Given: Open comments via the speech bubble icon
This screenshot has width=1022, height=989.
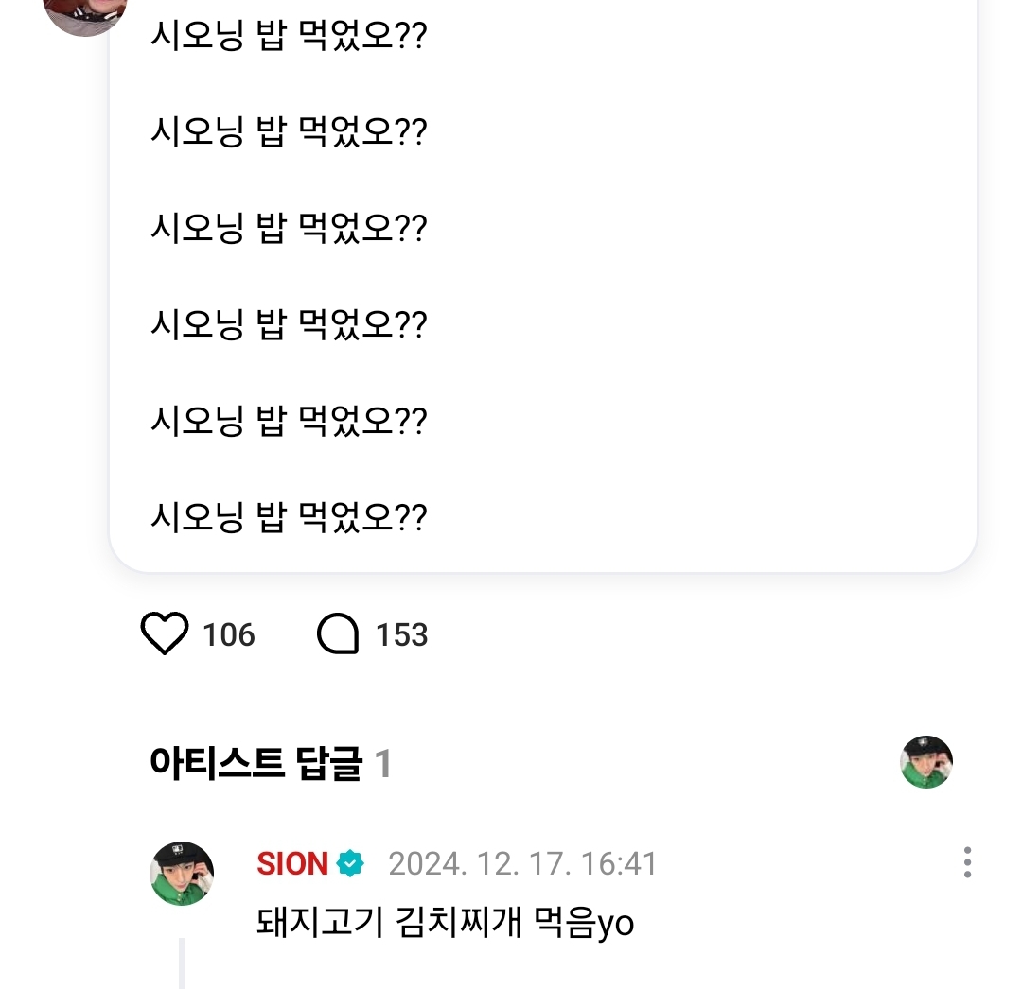Looking at the screenshot, I should coord(338,634).
